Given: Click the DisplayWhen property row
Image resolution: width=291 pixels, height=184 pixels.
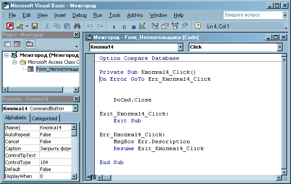Looking at the screenshot, I should click(x=38, y=176).
